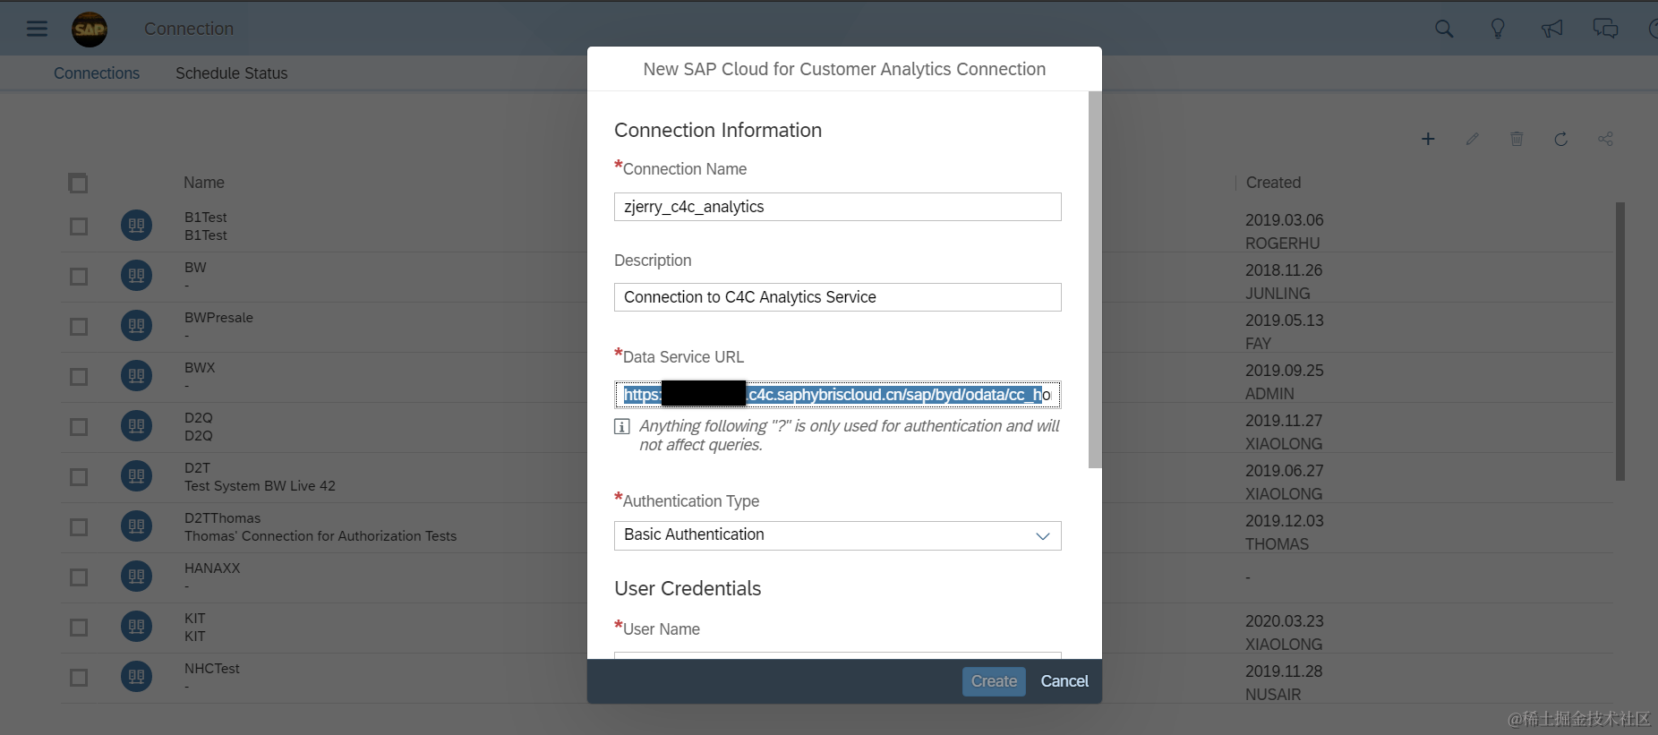The height and width of the screenshot is (735, 1658).
Task: Open the megaphone notifications icon
Action: (x=1551, y=29)
